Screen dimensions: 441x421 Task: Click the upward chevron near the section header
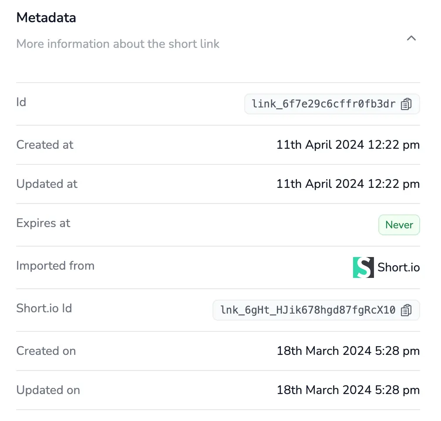(411, 38)
